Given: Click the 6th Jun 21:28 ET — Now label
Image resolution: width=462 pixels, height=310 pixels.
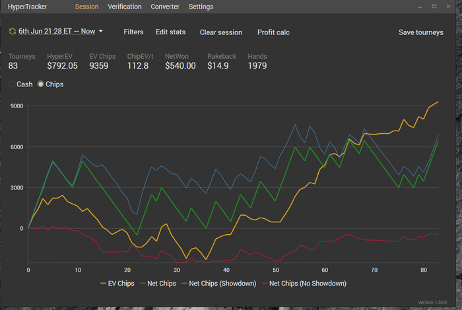Looking at the screenshot, I should pyautogui.click(x=57, y=31).
